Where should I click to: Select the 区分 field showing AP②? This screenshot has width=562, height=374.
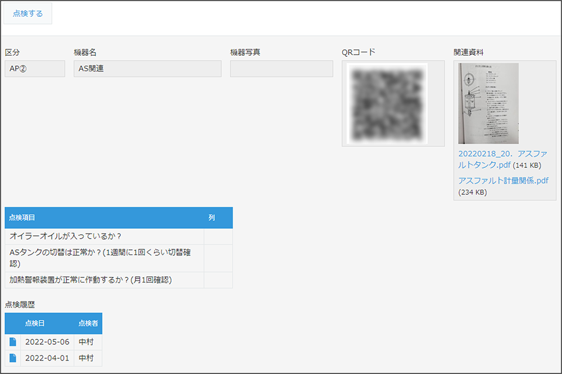pyautogui.click(x=35, y=69)
